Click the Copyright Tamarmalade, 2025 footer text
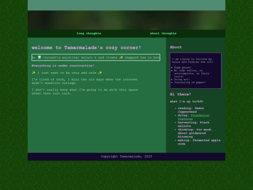The height and width of the screenshot is (190, 253). point(126,157)
